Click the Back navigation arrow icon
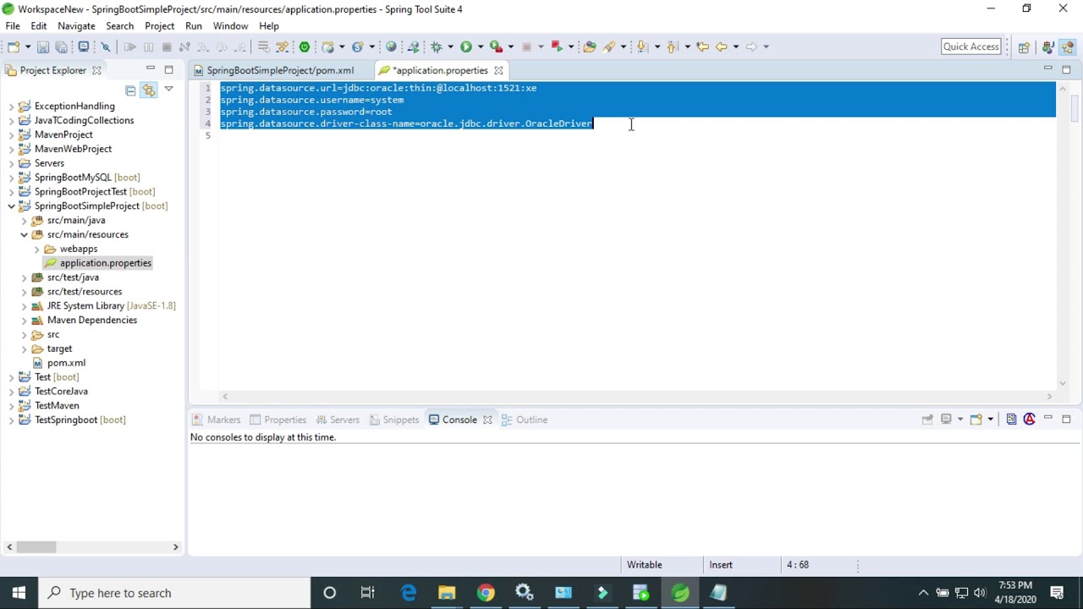The image size is (1083, 609). coord(722,47)
